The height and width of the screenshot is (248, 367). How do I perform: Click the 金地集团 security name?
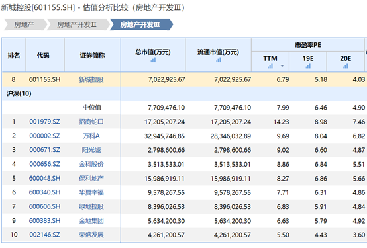91,221
